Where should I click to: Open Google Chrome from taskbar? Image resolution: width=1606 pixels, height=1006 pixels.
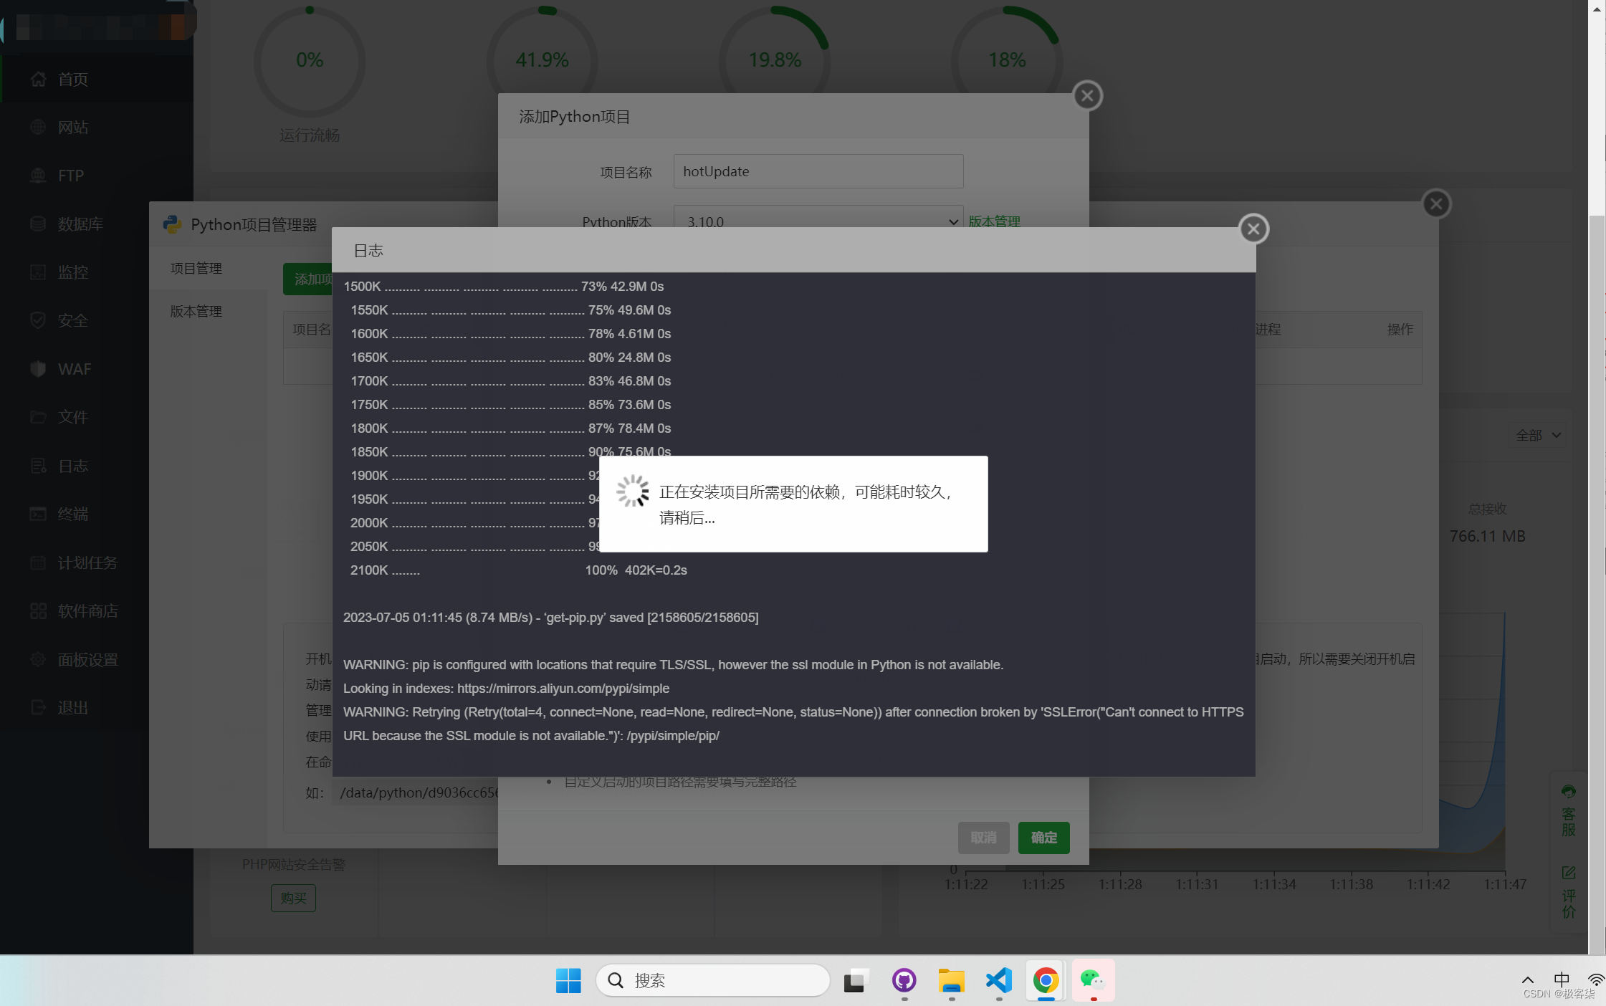click(1046, 980)
